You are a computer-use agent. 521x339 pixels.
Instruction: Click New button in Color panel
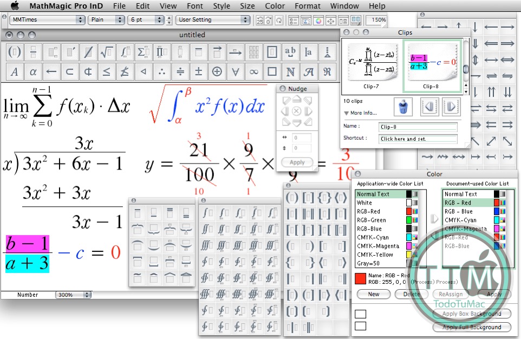pyautogui.click(x=374, y=294)
